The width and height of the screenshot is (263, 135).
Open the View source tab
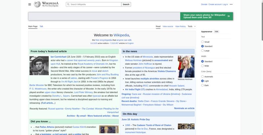(x=168, y=27)
